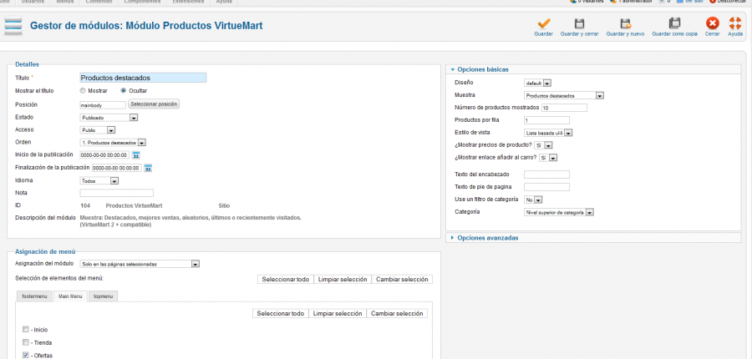Viewport: 752px width, 359px height.
Task: Switch to the Main Menu tab
Action: (x=70, y=296)
